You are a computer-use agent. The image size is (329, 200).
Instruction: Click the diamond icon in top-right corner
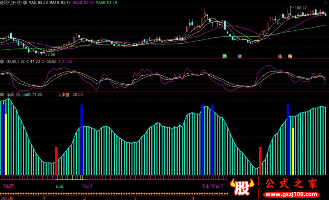coord(324,2)
